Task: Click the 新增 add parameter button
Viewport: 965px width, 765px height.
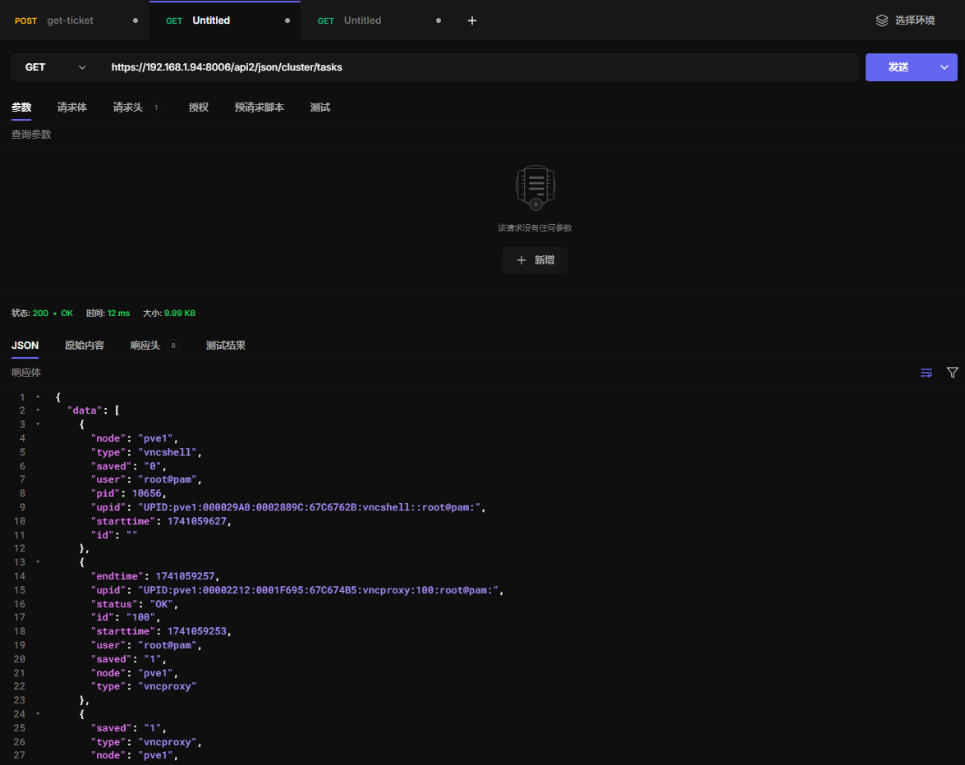Action: [x=535, y=260]
